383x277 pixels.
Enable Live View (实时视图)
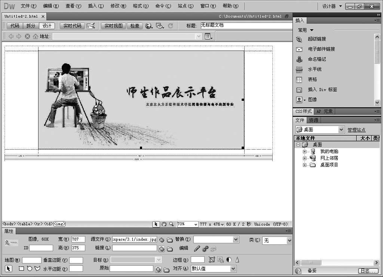[x=113, y=26]
